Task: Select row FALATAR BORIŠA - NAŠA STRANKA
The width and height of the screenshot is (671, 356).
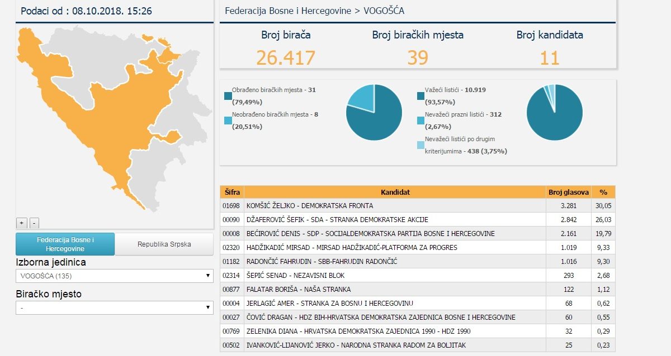Action: [418, 289]
